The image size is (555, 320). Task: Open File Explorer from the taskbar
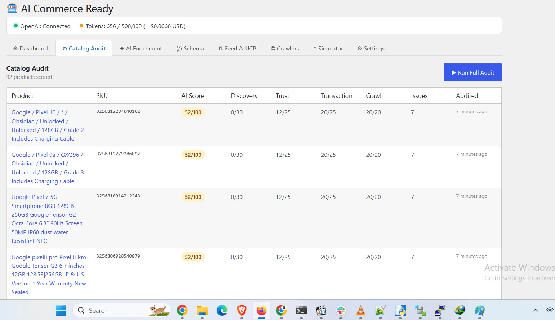(x=202, y=310)
